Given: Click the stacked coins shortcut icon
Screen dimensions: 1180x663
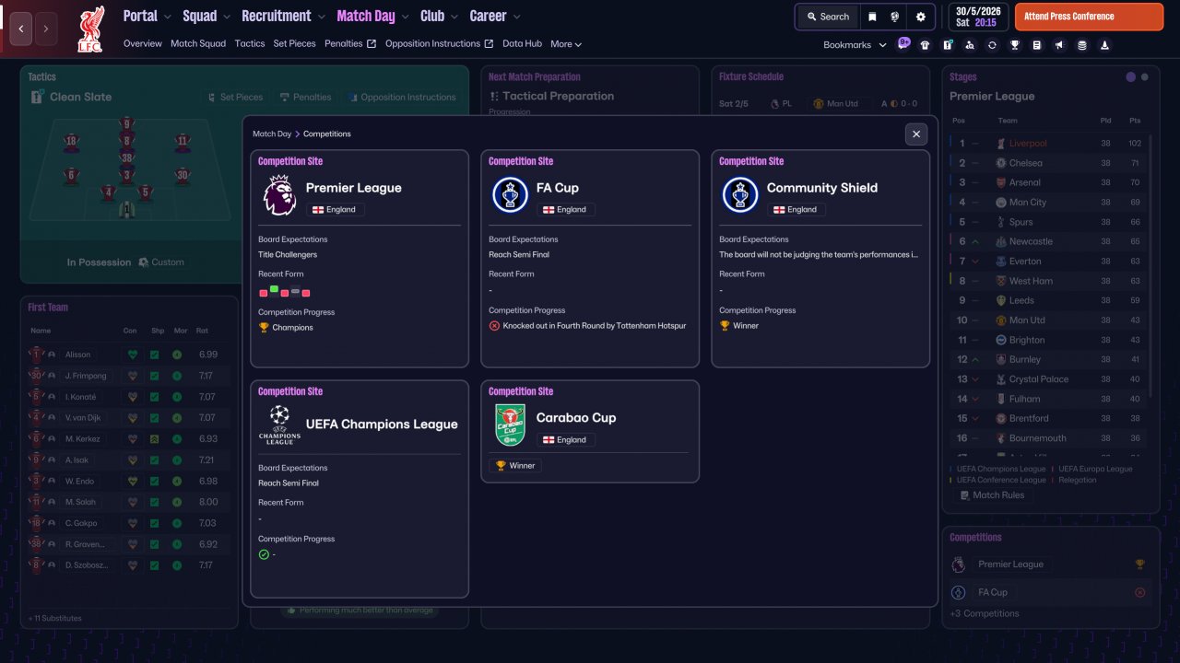Looking at the screenshot, I should pos(1082,45).
